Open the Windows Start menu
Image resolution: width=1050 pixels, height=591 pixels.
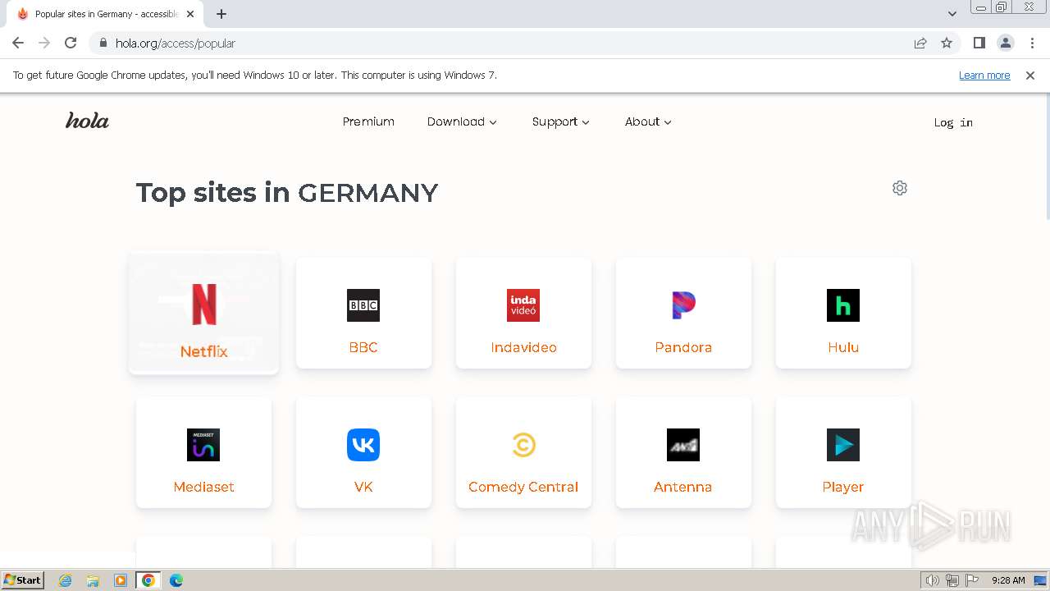pyautogui.click(x=23, y=580)
